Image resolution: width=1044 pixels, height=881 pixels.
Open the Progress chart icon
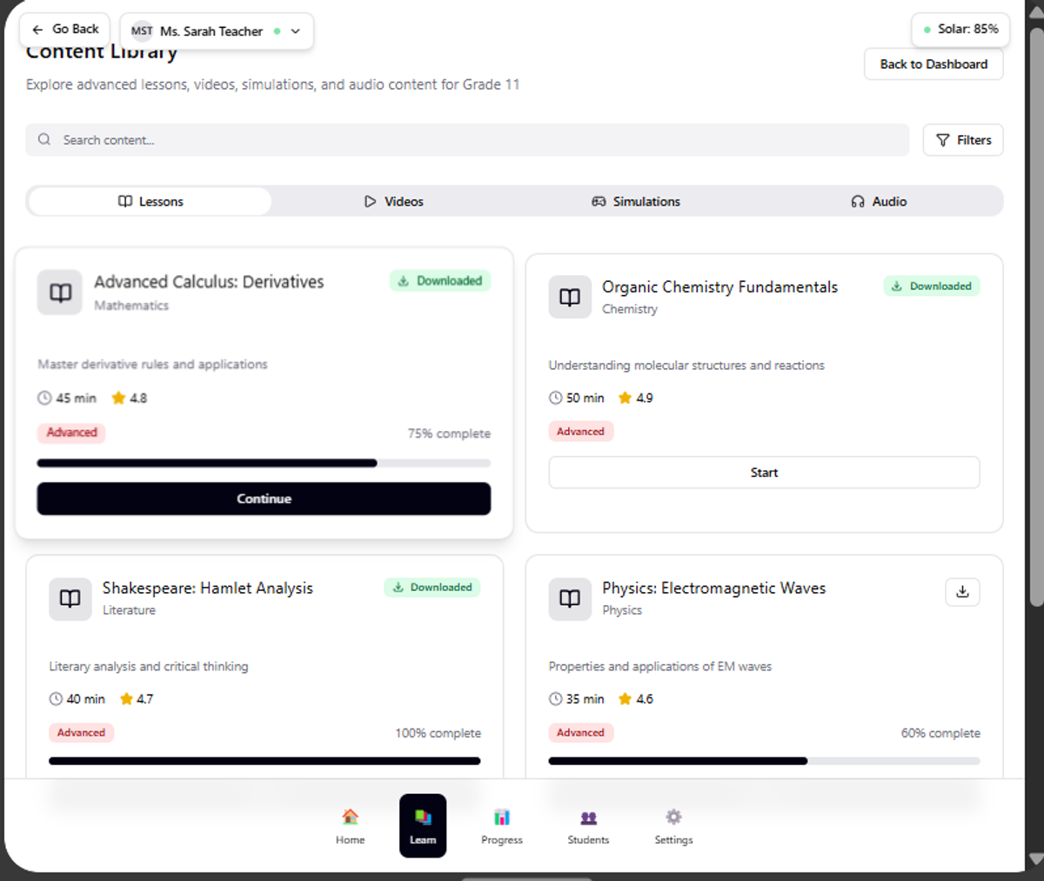pyautogui.click(x=501, y=817)
